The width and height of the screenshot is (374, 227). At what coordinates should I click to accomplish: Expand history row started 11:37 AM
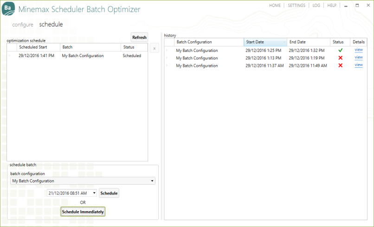point(167,65)
